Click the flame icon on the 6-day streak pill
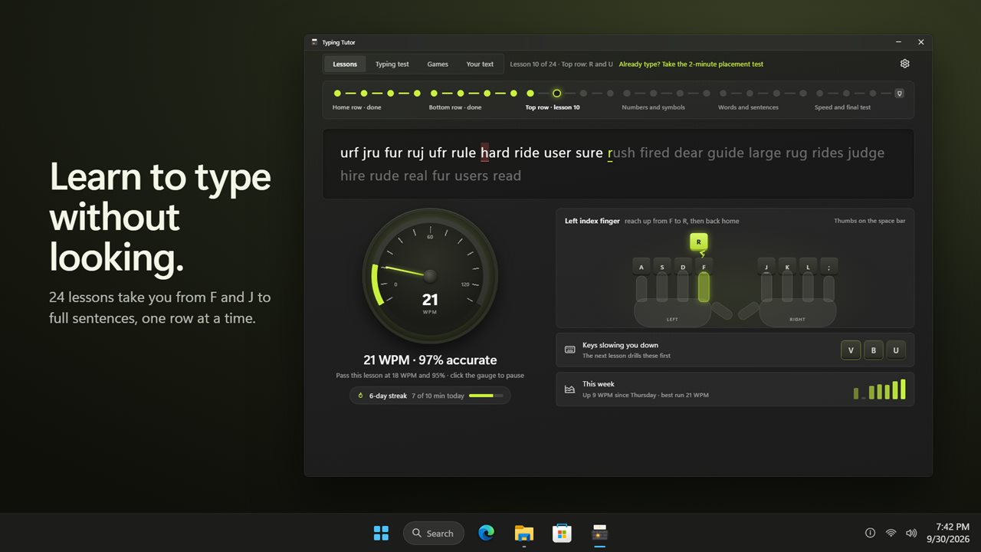 (360, 396)
